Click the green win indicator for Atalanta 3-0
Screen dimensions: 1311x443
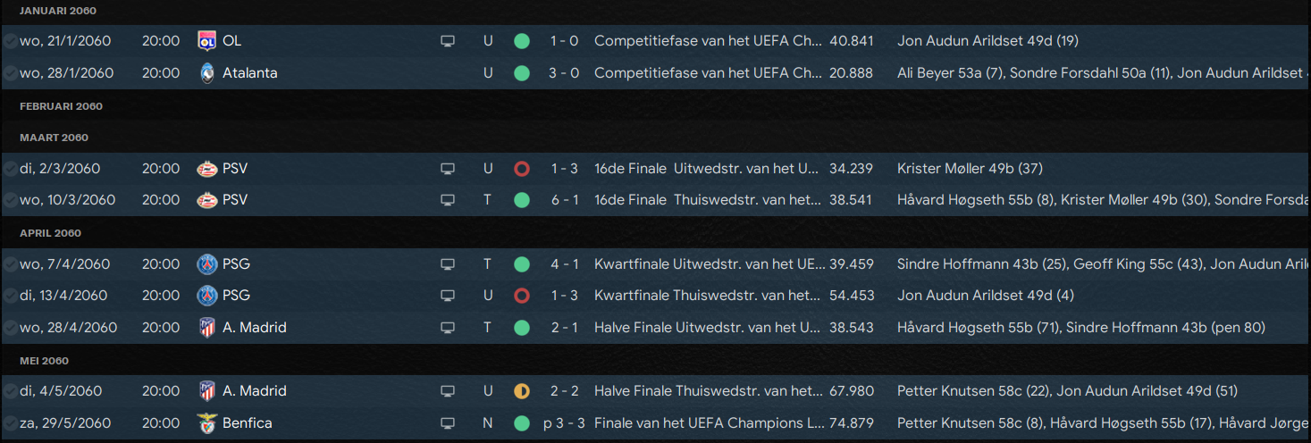pyautogui.click(x=522, y=73)
